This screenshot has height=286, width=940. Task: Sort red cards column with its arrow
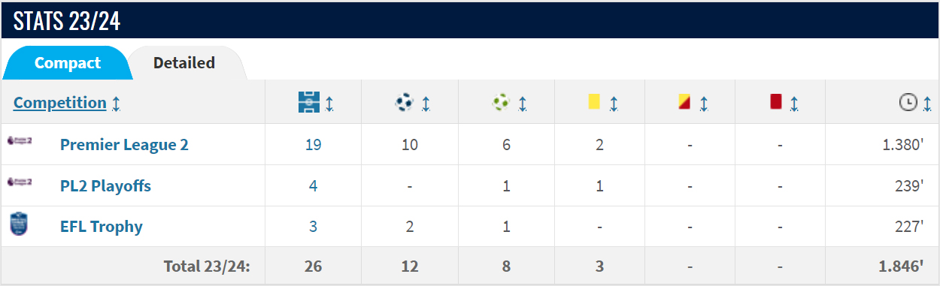click(x=793, y=104)
